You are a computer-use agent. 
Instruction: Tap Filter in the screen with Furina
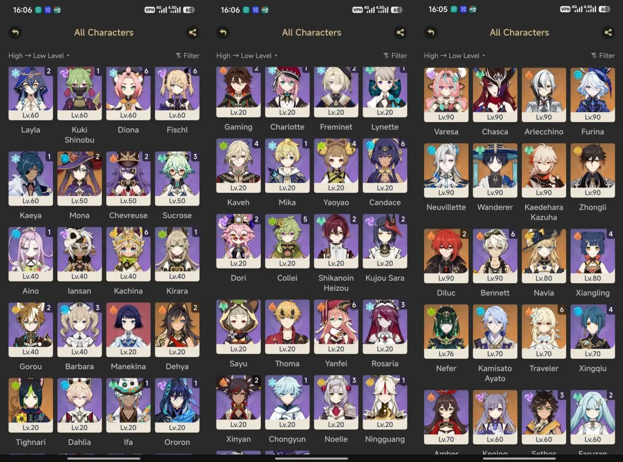point(603,55)
